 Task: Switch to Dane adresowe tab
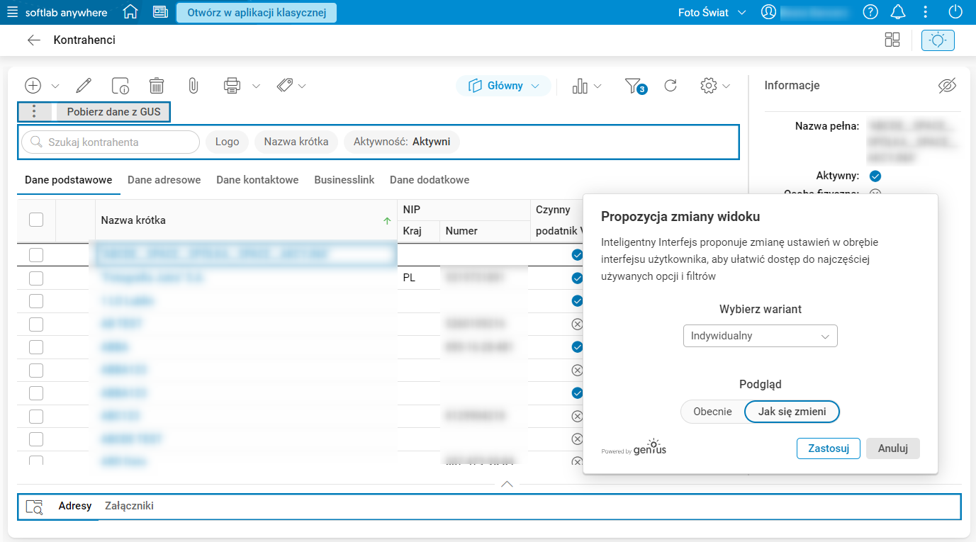pos(164,180)
